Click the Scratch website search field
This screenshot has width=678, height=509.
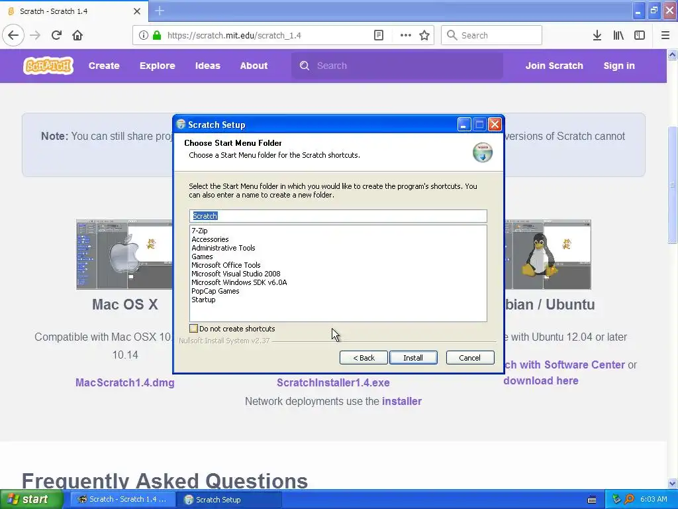(x=397, y=66)
